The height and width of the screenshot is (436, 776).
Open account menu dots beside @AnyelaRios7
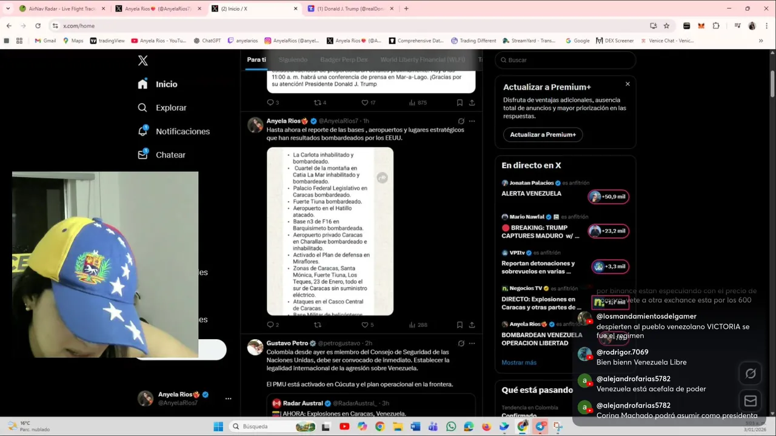coord(228,398)
